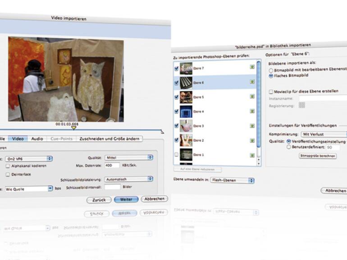Choose Veröffentlichungseinstellung quality radio button
347x260 pixels.
pos(289,141)
